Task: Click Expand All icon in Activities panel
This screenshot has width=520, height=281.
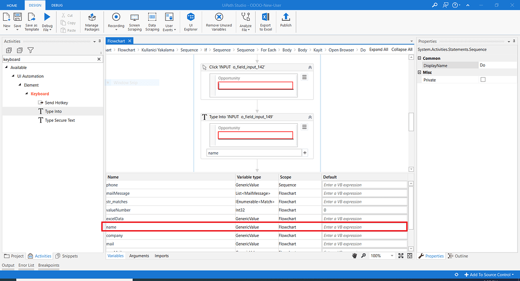Action: pyautogui.click(x=9, y=50)
